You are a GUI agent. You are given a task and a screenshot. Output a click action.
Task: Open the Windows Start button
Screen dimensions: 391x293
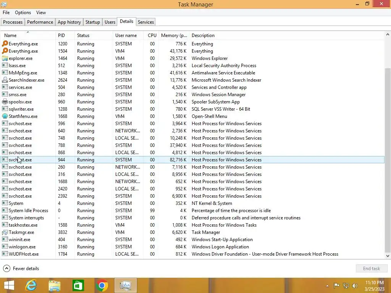[9, 285]
